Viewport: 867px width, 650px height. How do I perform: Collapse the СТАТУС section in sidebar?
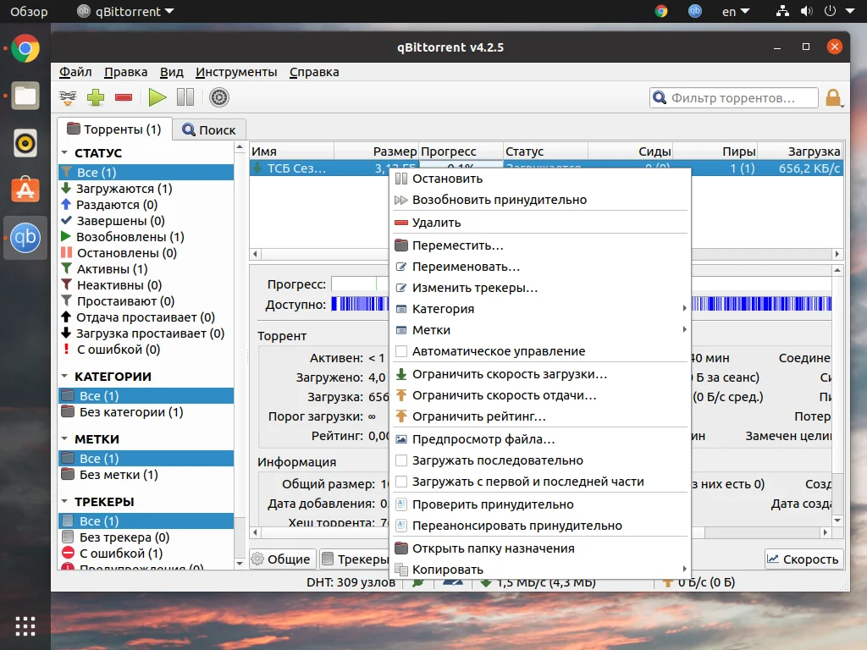pyautogui.click(x=64, y=153)
